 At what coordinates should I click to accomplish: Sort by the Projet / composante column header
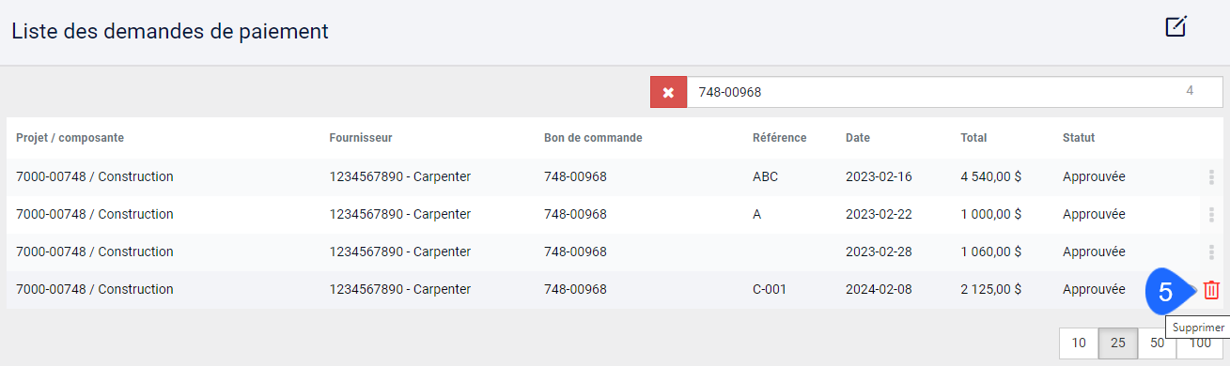pos(70,138)
